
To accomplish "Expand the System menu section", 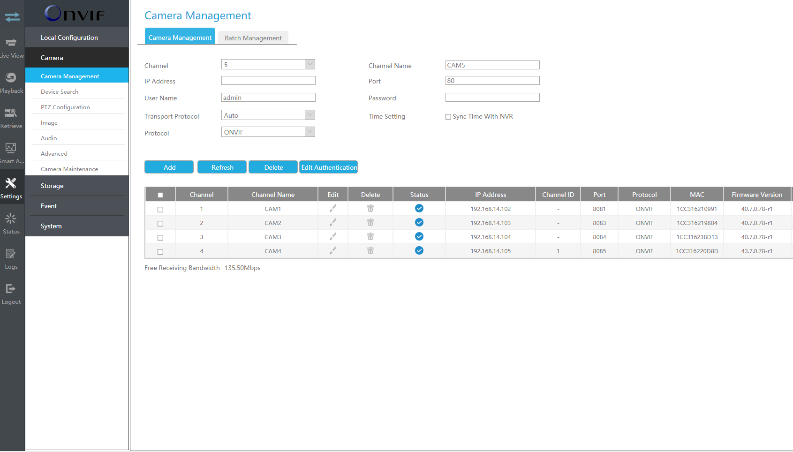I will [77, 226].
